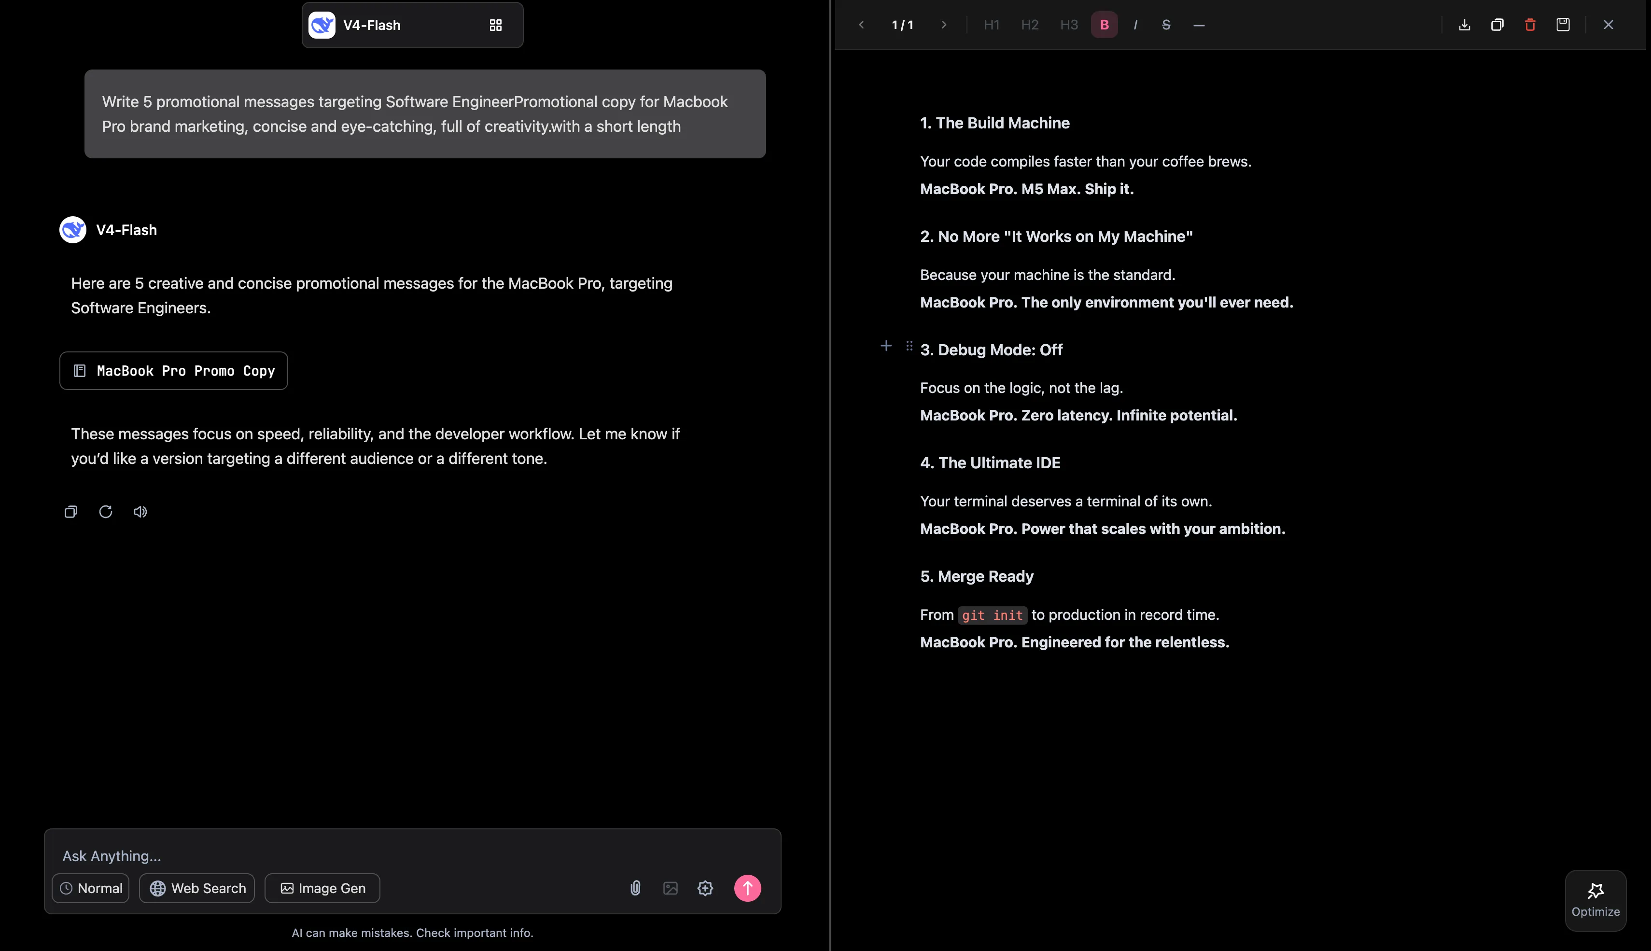
Task: Click the 1 / 1 version counter
Action: coord(903,25)
